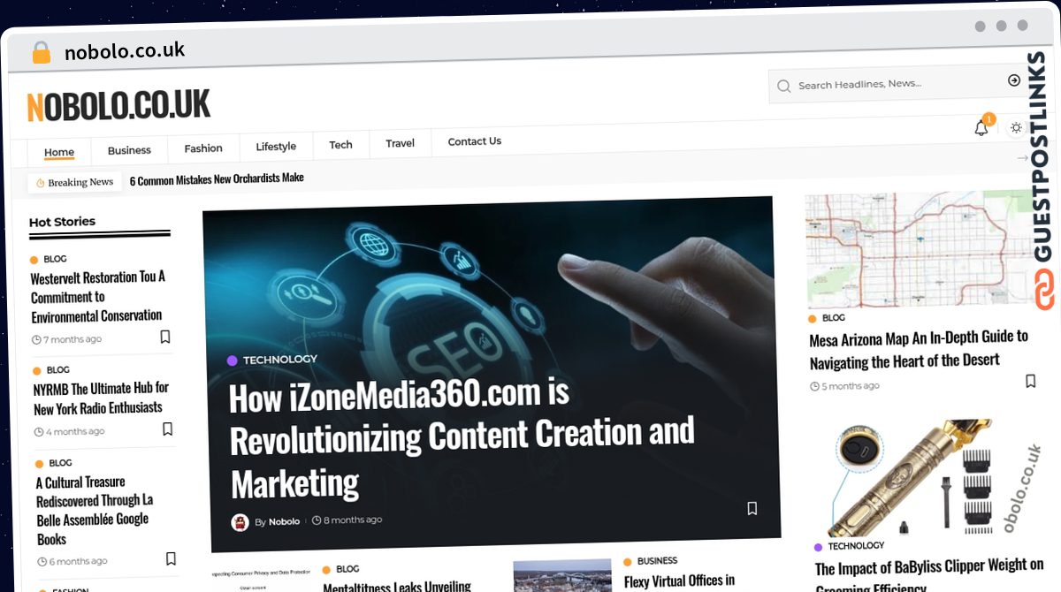Click next arrow on breaking news ticker
The height and width of the screenshot is (592, 1061).
(x=1022, y=158)
